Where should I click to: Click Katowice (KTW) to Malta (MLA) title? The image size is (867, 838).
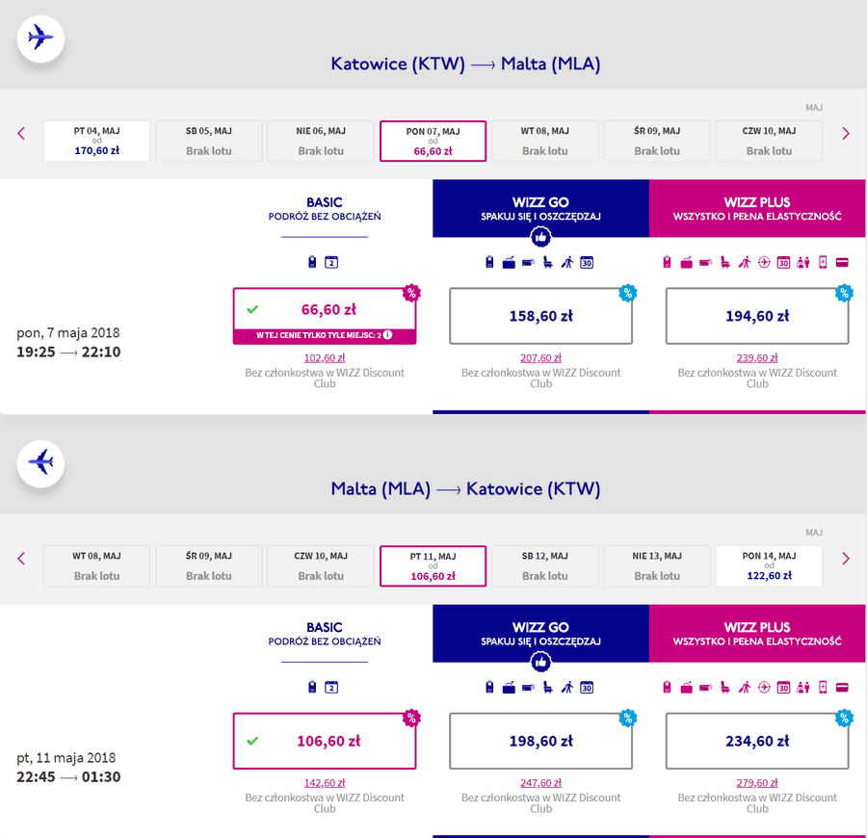click(x=465, y=65)
